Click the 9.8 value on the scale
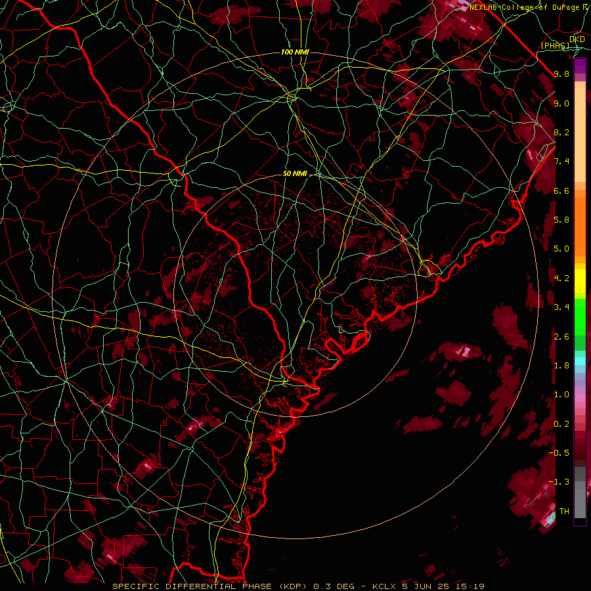The image size is (591, 591). [561, 74]
